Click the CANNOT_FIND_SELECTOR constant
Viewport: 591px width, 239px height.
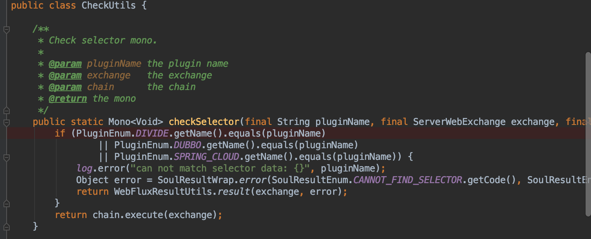click(x=408, y=180)
